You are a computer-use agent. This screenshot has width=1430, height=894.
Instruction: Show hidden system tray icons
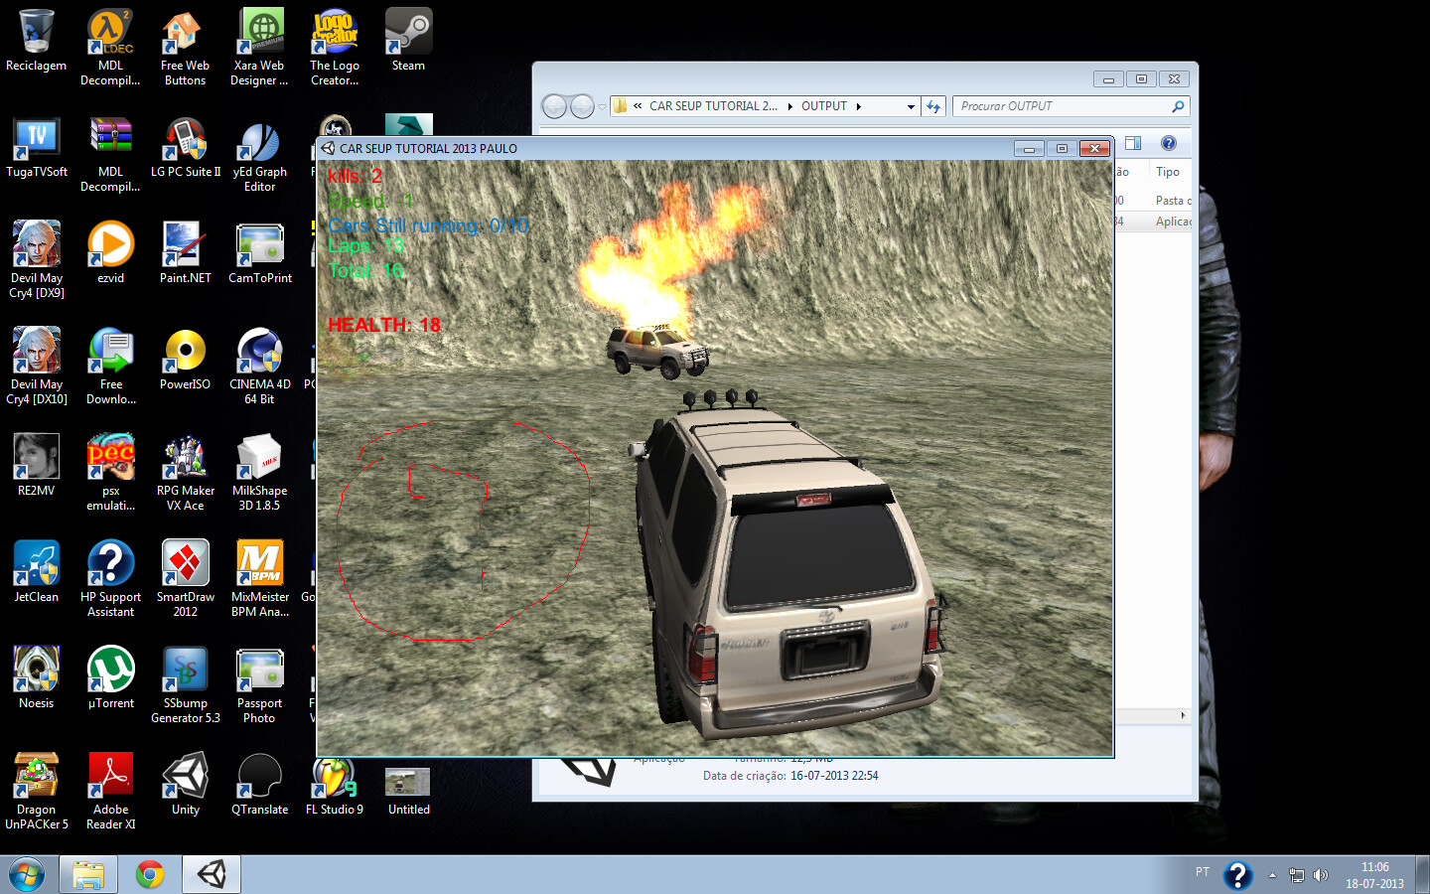1272,875
